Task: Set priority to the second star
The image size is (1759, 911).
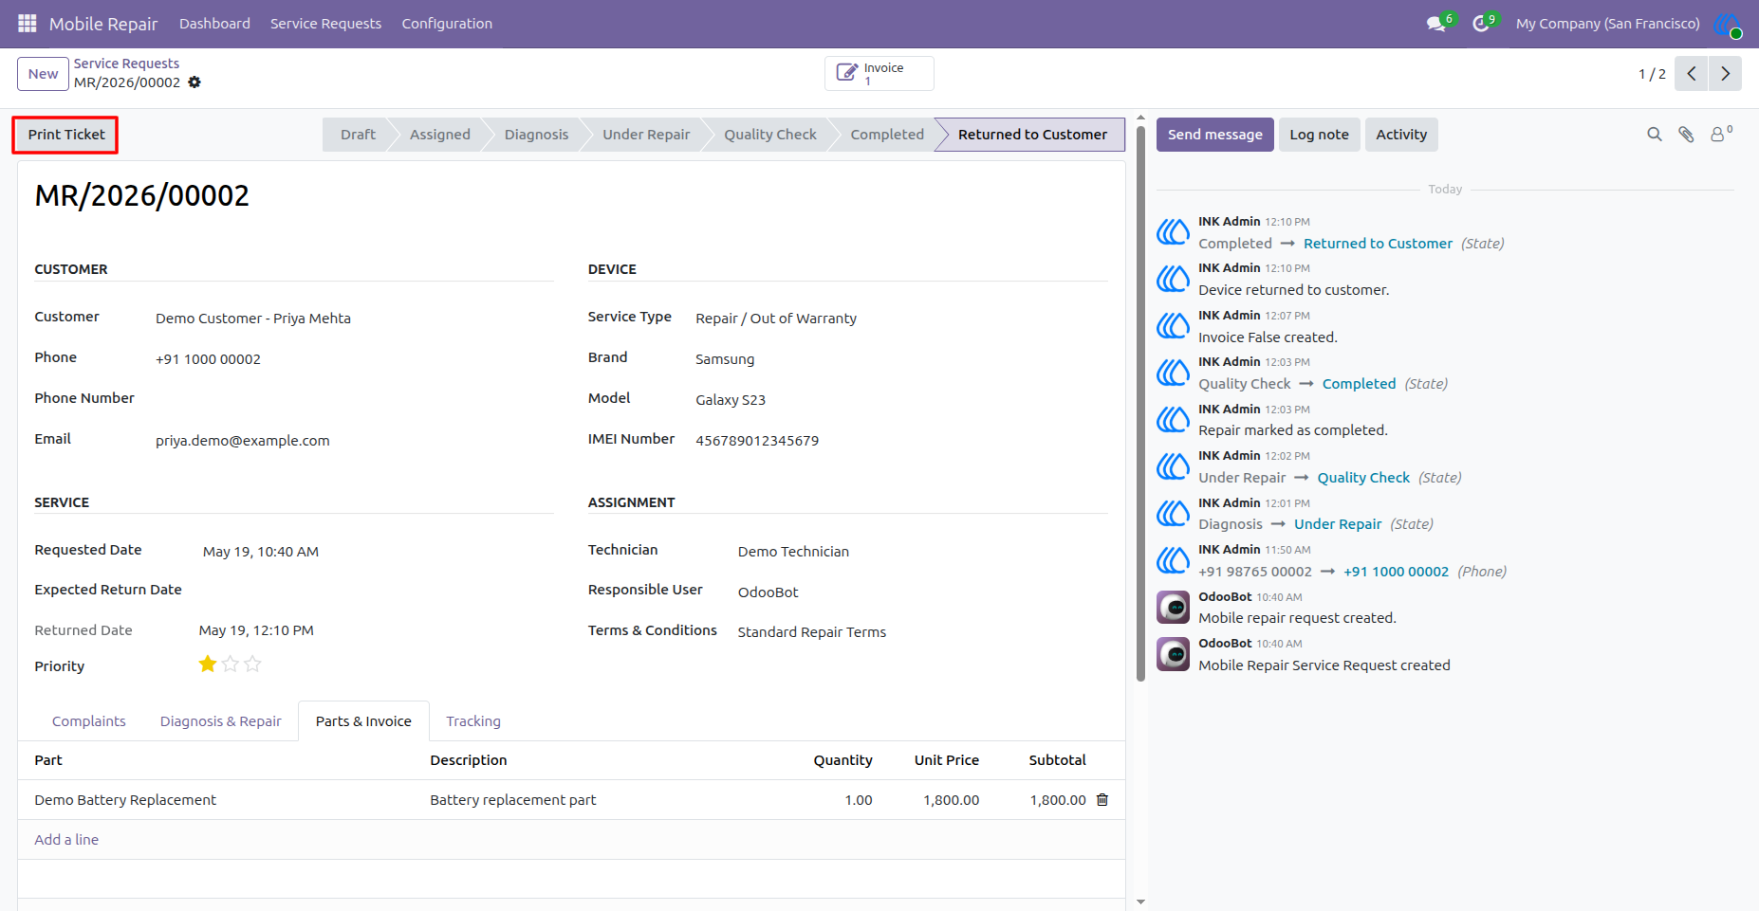Action: tap(231, 665)
